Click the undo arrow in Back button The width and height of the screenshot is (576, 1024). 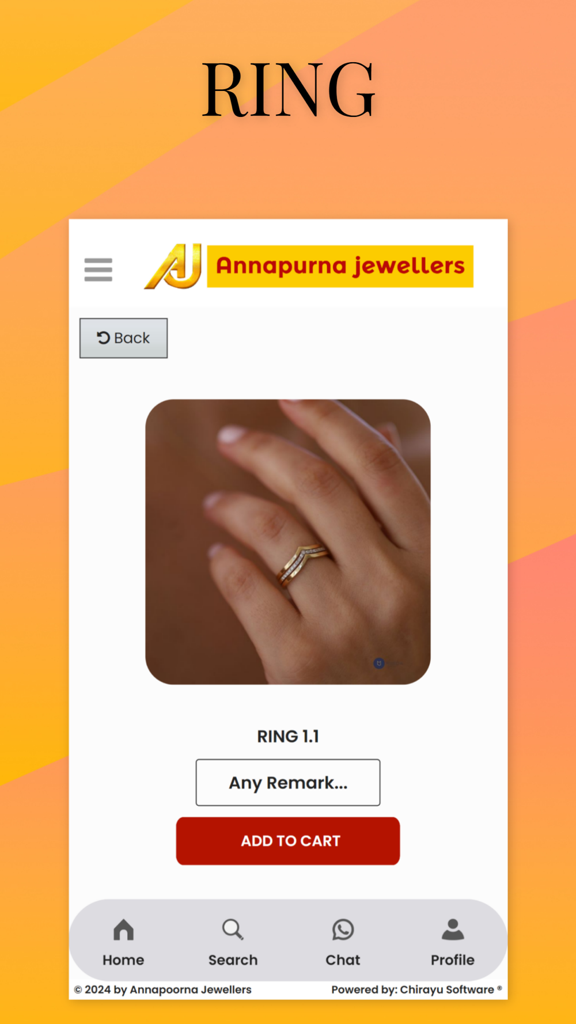coord(103,337)
